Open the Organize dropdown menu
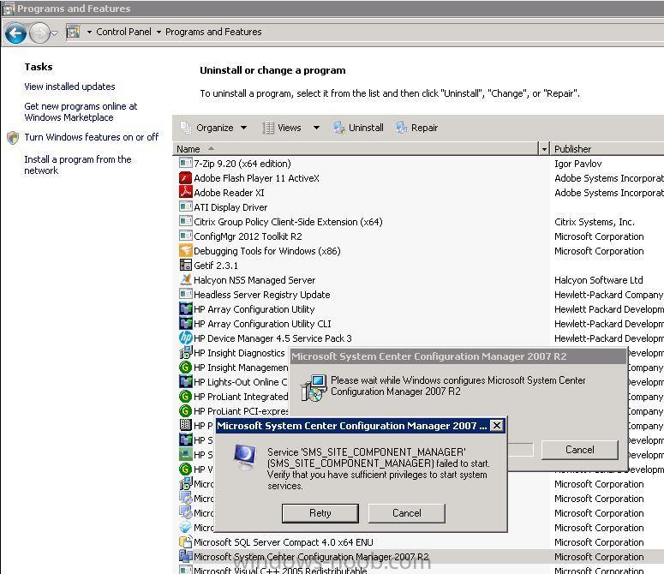664x574 pixels. point(213,128)
